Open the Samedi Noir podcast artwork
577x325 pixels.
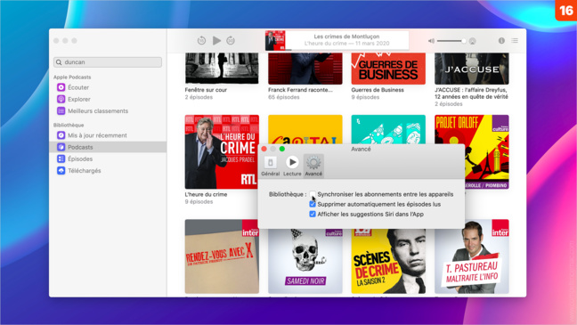pos(305,261)
